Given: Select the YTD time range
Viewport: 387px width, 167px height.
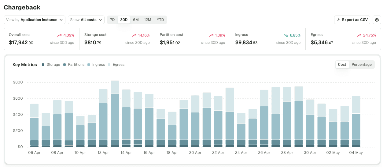Looking at the screenshot, I should point(160,20).
